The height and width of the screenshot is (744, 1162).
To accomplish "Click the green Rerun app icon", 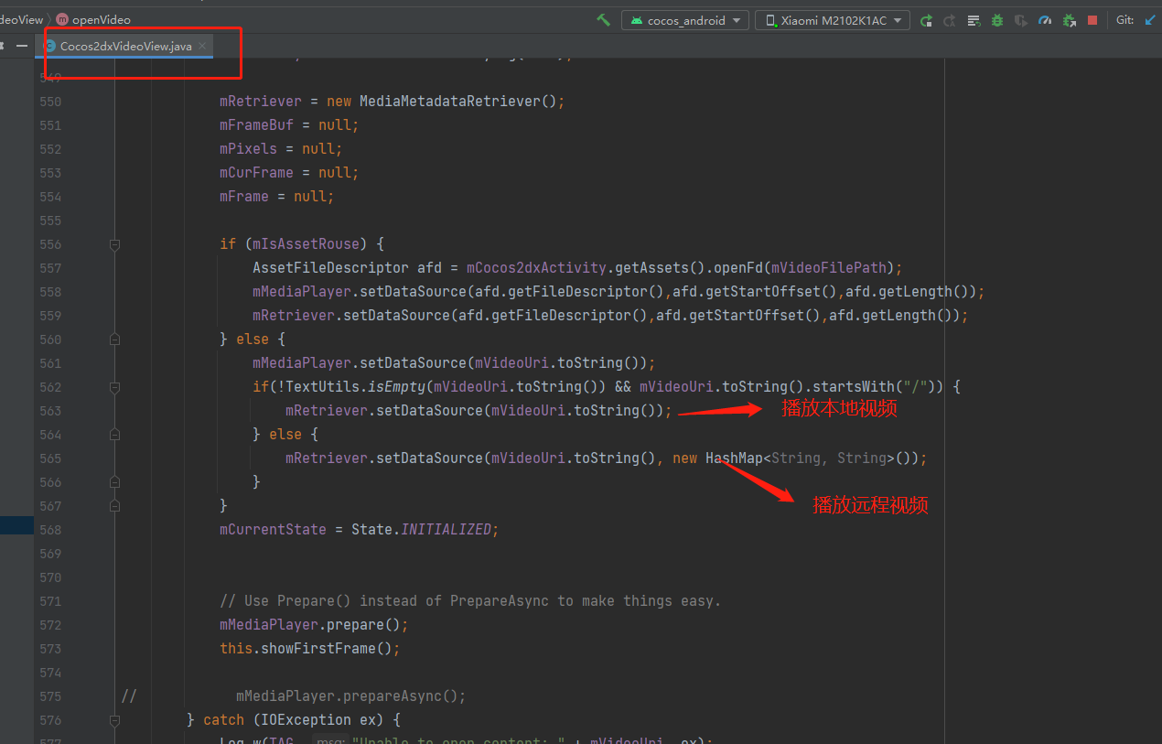I will (x=926, y=20).
